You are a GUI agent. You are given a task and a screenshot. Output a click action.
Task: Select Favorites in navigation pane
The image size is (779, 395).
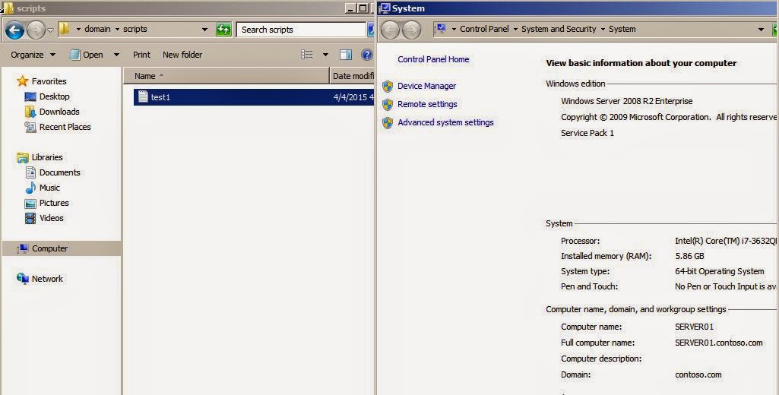pos(49,81)
